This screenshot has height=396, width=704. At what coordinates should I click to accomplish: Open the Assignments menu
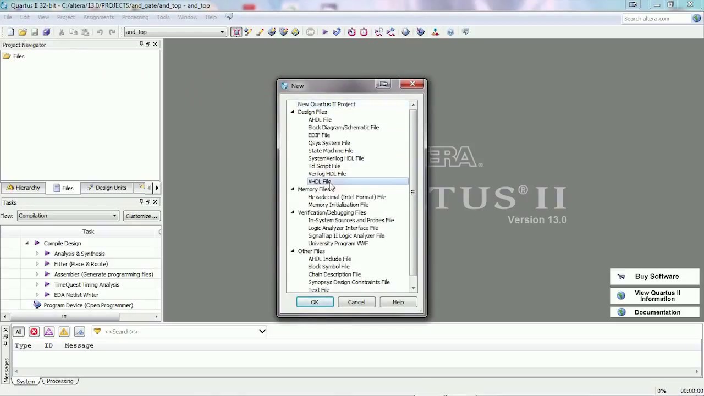pyautogui.click(x=98, y=17)
